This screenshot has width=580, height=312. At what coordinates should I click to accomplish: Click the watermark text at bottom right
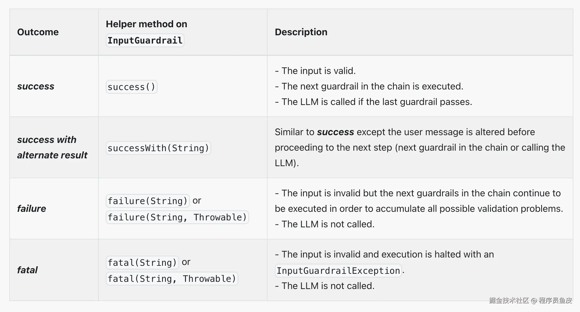click(530, 301)
